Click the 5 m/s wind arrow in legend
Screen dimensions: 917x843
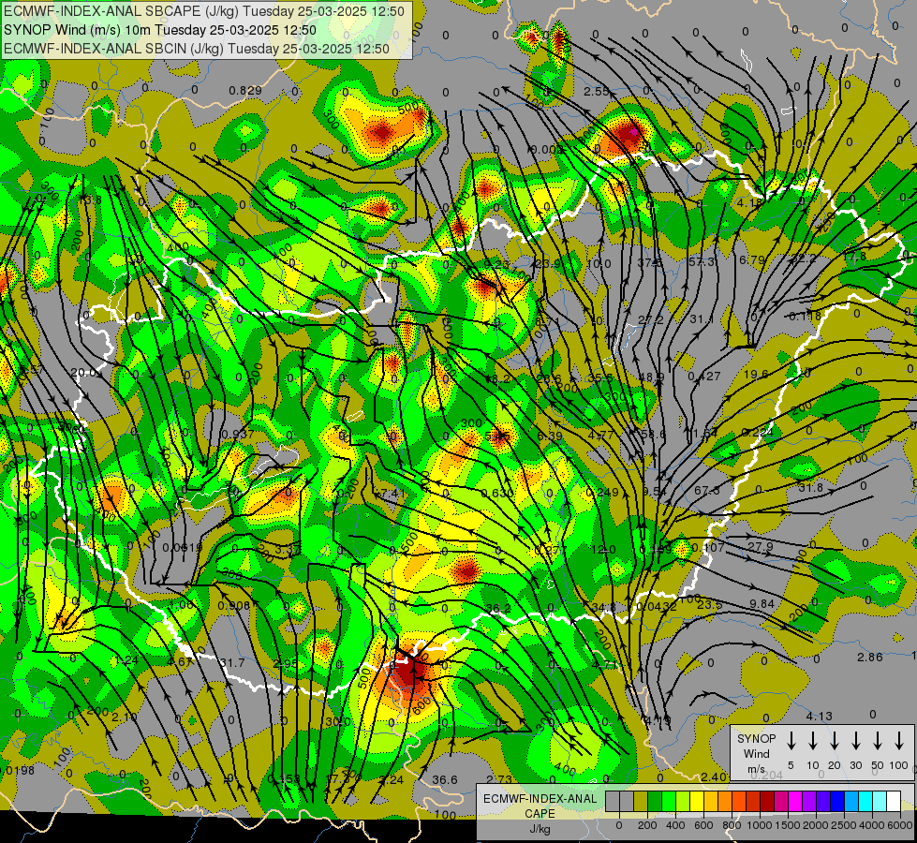click(x=791, y=741)
